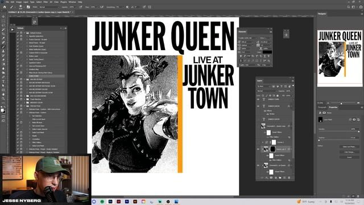Click the Select and Mask button
The height and width of the screenshot is (205, 364).
(349, 147)
